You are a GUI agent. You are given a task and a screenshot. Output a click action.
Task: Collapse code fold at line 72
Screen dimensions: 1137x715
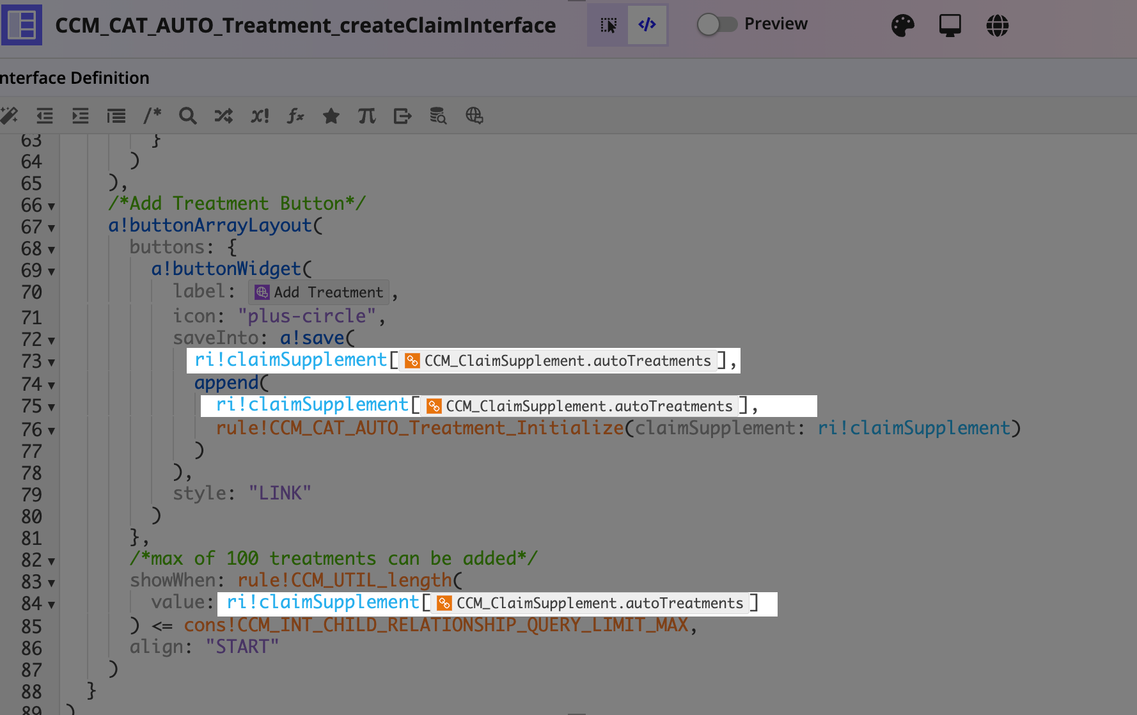pos(51,341)
